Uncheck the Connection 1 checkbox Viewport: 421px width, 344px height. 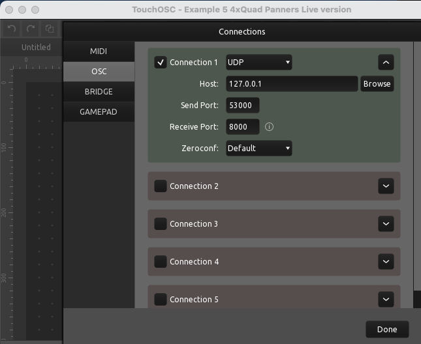coord(161,63)
